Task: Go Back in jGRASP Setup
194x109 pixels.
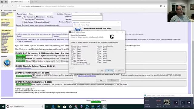Action: pyautogui.click(x=101, y=71)
